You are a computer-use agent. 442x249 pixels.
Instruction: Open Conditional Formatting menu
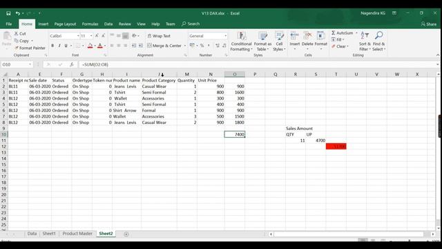pos(241,41)
